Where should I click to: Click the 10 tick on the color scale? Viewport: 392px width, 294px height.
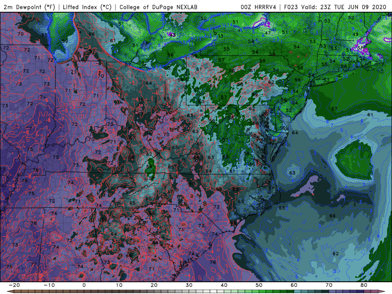pyautogui.click(x=119, y=285)
